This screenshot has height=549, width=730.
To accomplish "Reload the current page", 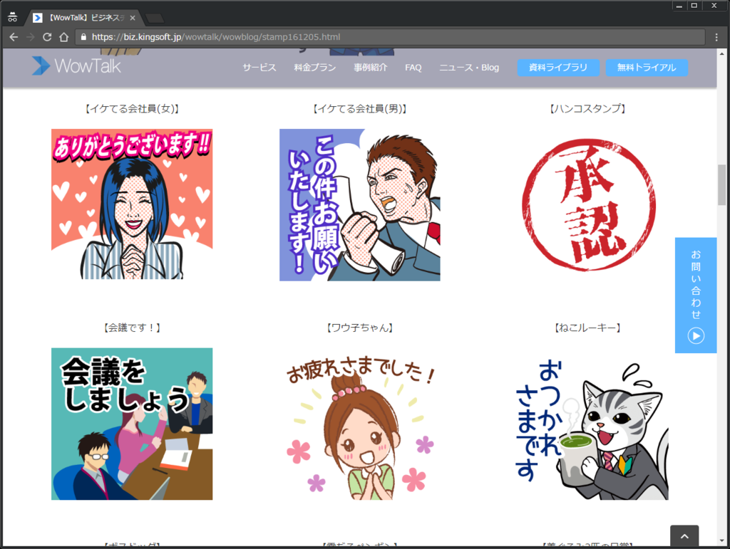I will 47,37.
